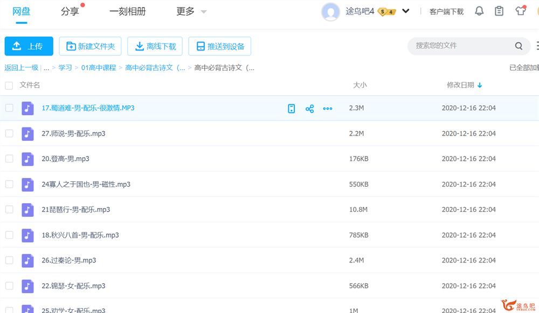The image size is (539, 313).
Task: Open file 21琵琶行-男-配乐.mp3
Action: [75, 209]
